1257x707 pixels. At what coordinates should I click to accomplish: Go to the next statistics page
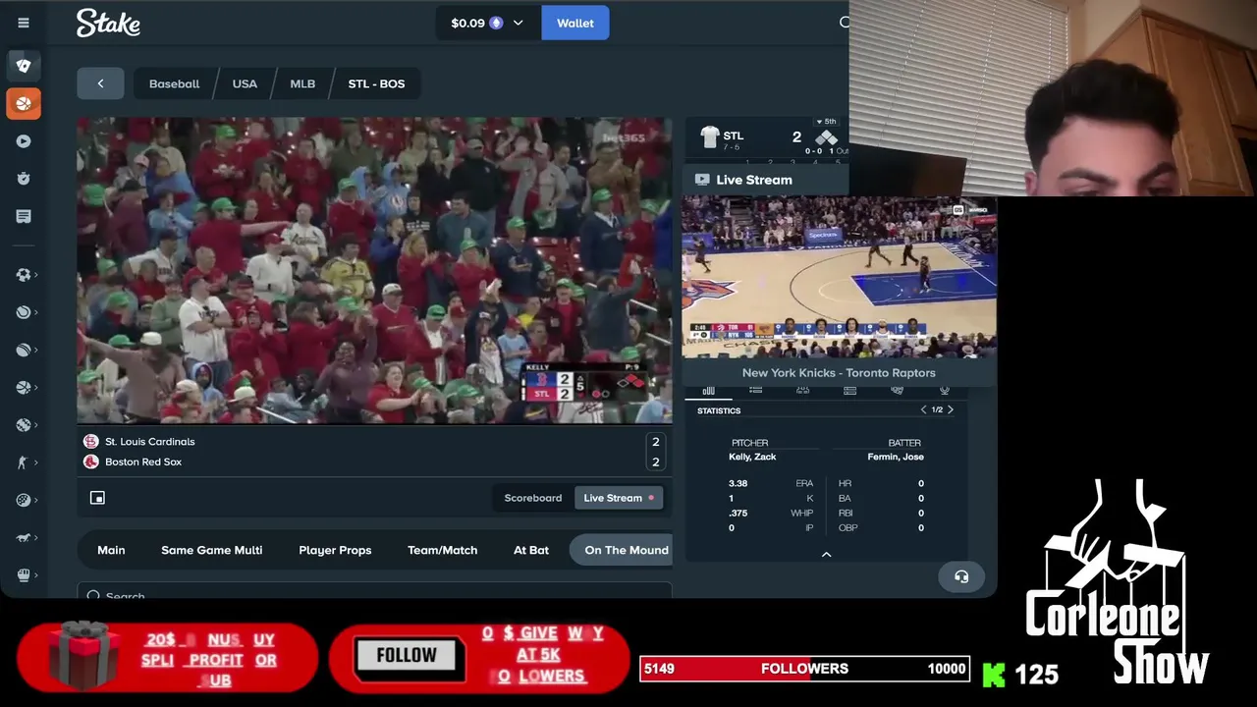point(950,409)
